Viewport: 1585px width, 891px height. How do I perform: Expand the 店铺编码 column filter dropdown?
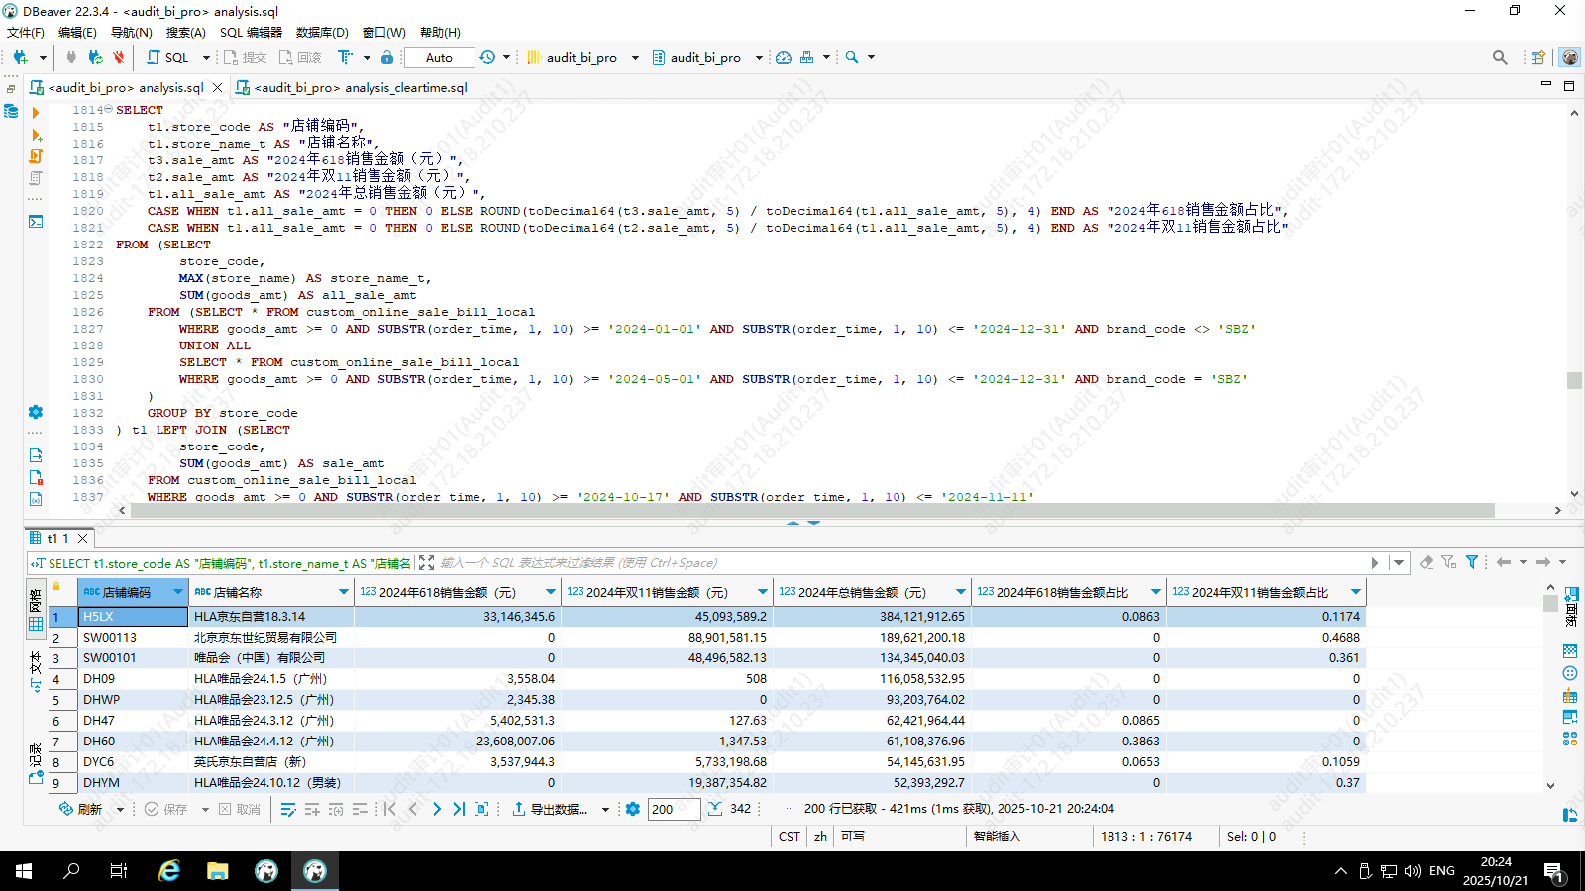pos(178,592)
